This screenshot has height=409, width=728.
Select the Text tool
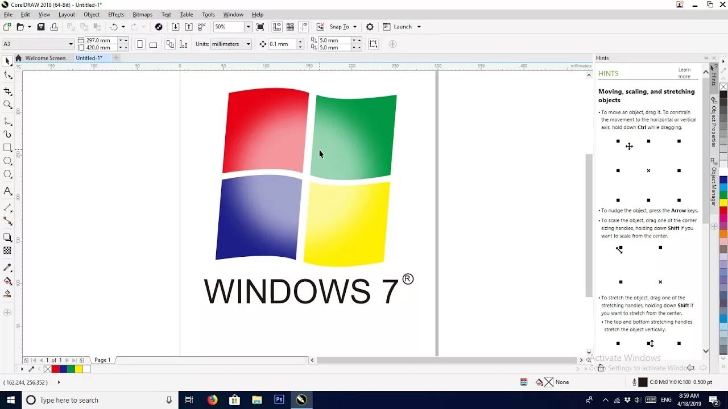[x=7, y=191]
